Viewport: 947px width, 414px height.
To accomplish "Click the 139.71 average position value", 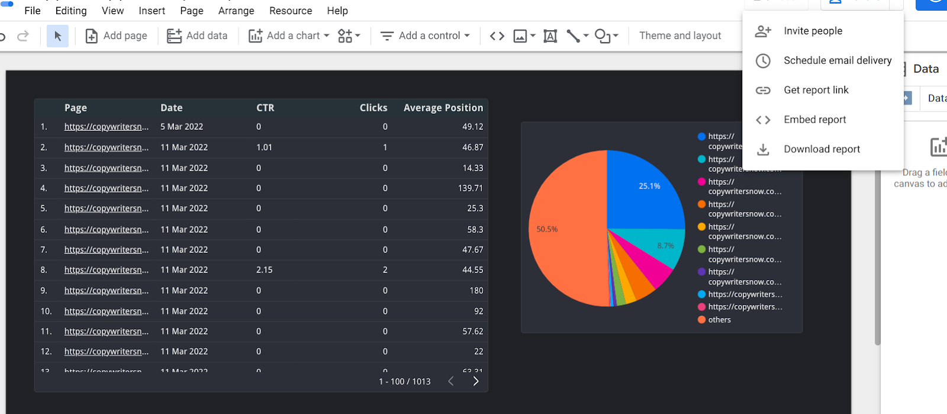I will coord(470,188).
